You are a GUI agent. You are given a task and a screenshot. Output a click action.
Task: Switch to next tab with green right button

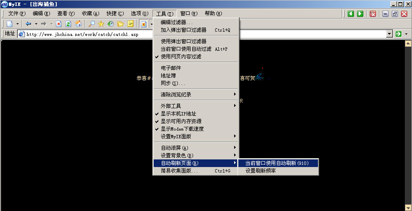coord(360,14)
